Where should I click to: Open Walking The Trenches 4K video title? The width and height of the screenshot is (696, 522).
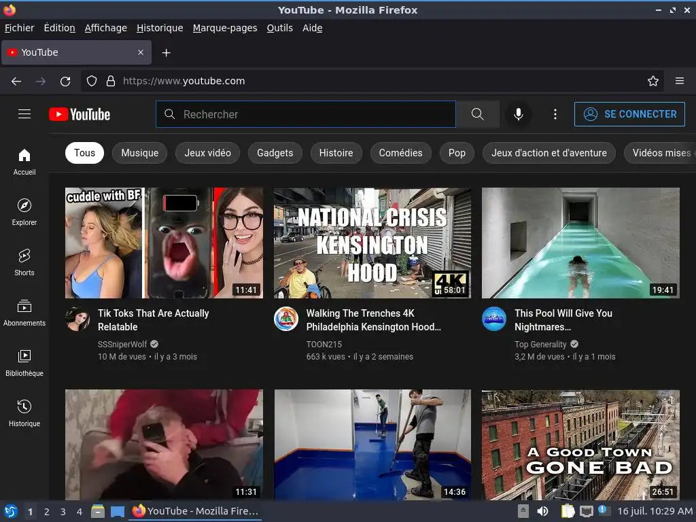pyautogui.click(x=373, y=320)
